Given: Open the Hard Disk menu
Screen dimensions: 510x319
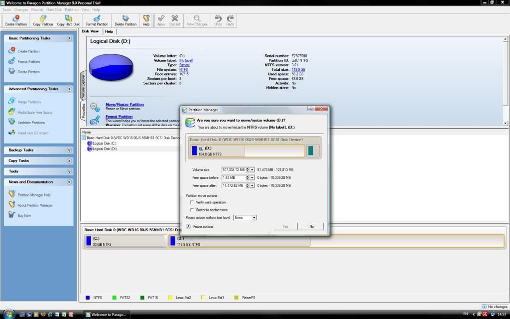Looking at the screenshot, I should [54, 9].
